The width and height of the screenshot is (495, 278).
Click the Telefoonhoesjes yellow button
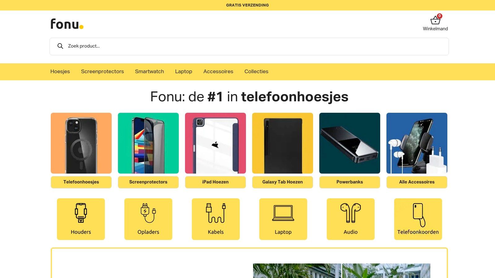[x=81, y=182]
